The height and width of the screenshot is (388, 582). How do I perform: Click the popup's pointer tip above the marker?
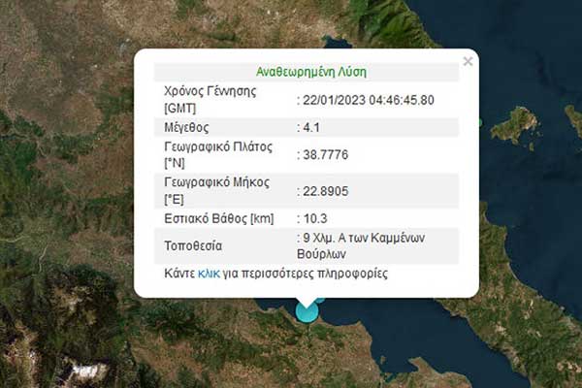click(x=307, y=300)
